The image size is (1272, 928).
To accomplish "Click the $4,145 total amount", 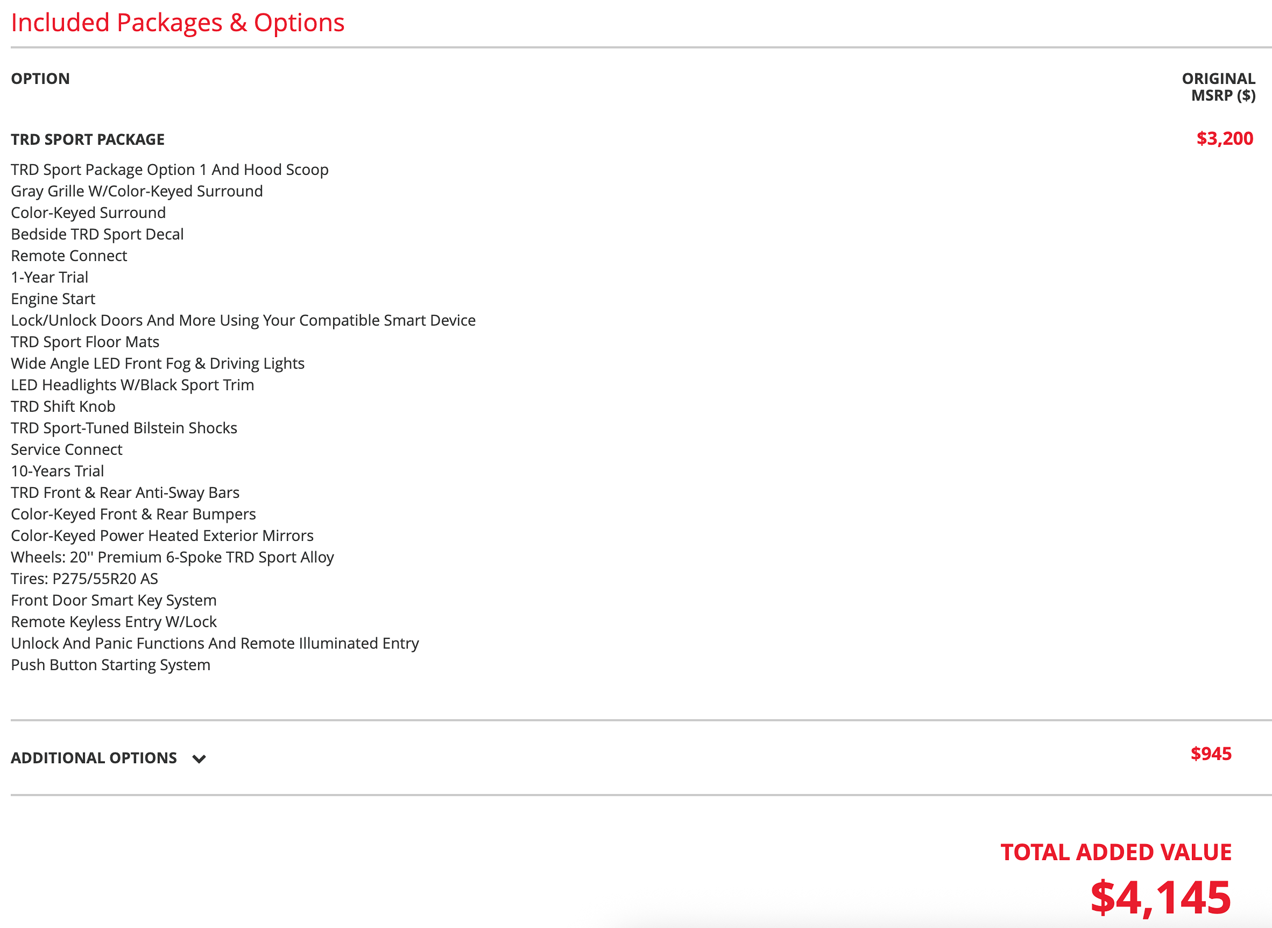I will 1160,897.
